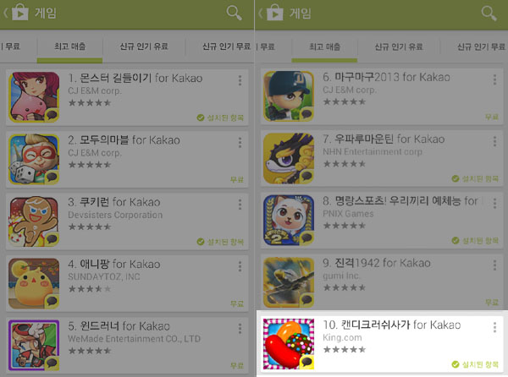Tap the search magnifier in right screen header

click(489, 14)
